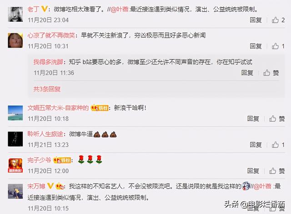Viewport: 291px width, 214px height.
Task: Click thumbs-up on 我得多洗脚's reply
Action: click(x=267, y=73)
